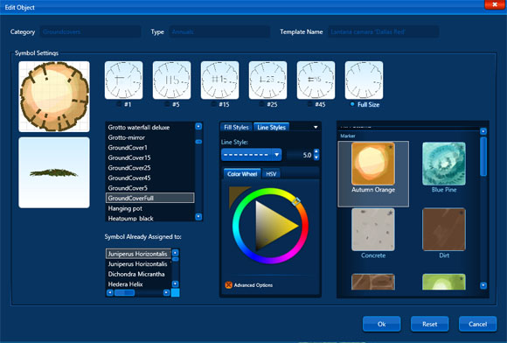Click the symbol list scrollbar thumb
This screenshot has width=507, height=343.
pyautogui.click(x=198, y=142)
